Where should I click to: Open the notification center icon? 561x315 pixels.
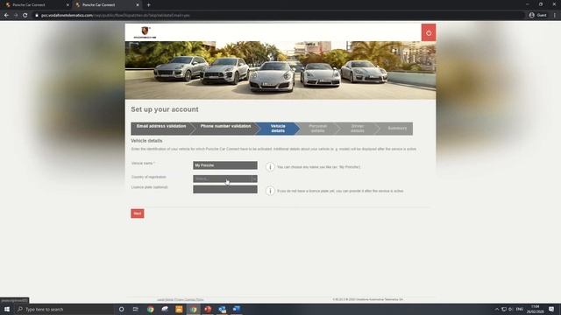[x=551, y=309]
